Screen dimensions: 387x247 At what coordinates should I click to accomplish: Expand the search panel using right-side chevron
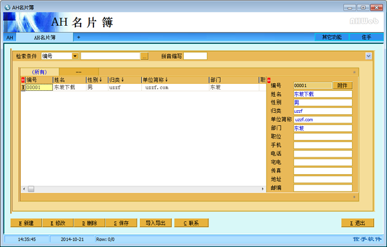(x=368, y=56)
